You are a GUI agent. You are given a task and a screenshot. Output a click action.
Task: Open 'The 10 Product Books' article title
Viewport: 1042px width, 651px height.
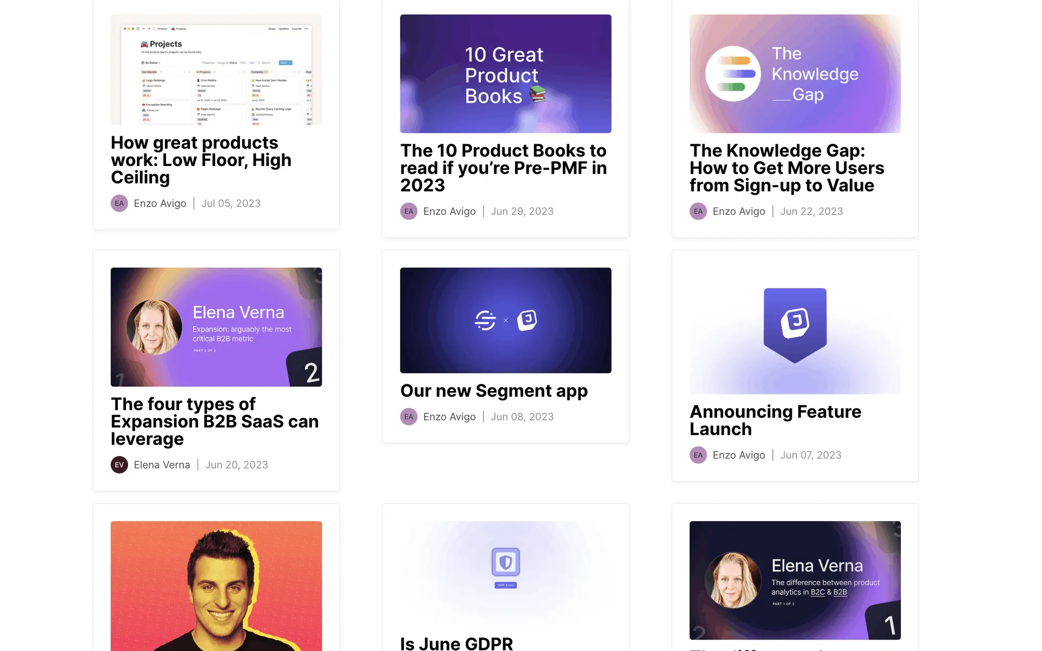503,168
